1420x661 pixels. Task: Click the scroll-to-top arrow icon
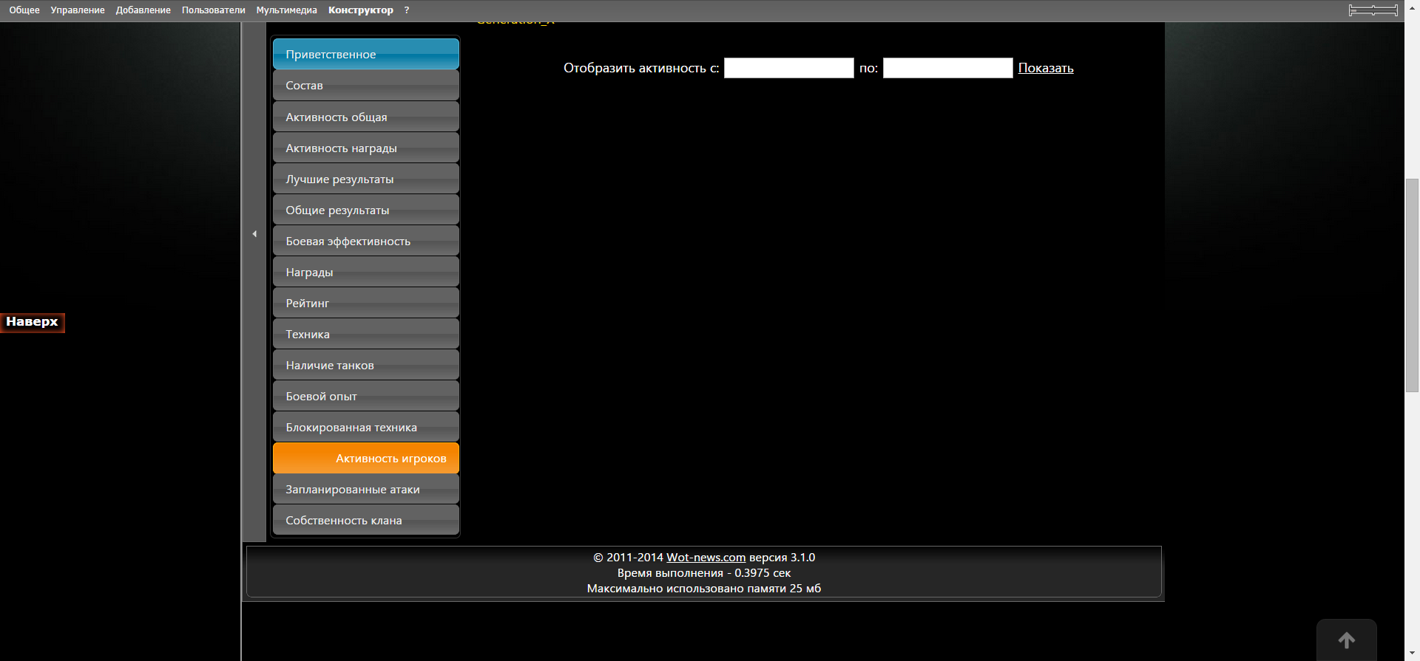pyautogui.click(x=1346, y=640)
